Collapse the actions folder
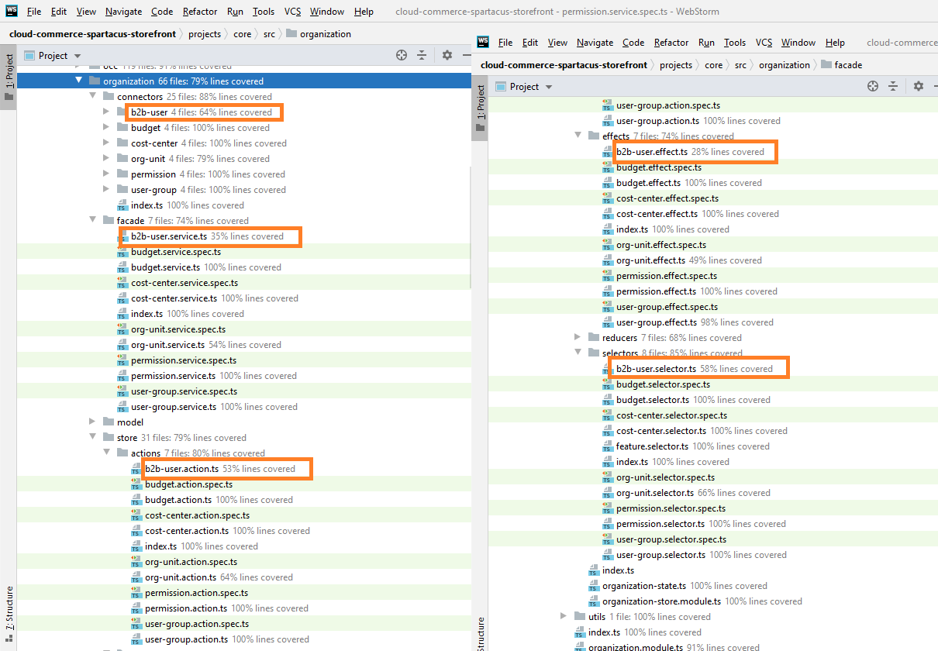This screenshot has width=938, height=651. pos(107,453)
